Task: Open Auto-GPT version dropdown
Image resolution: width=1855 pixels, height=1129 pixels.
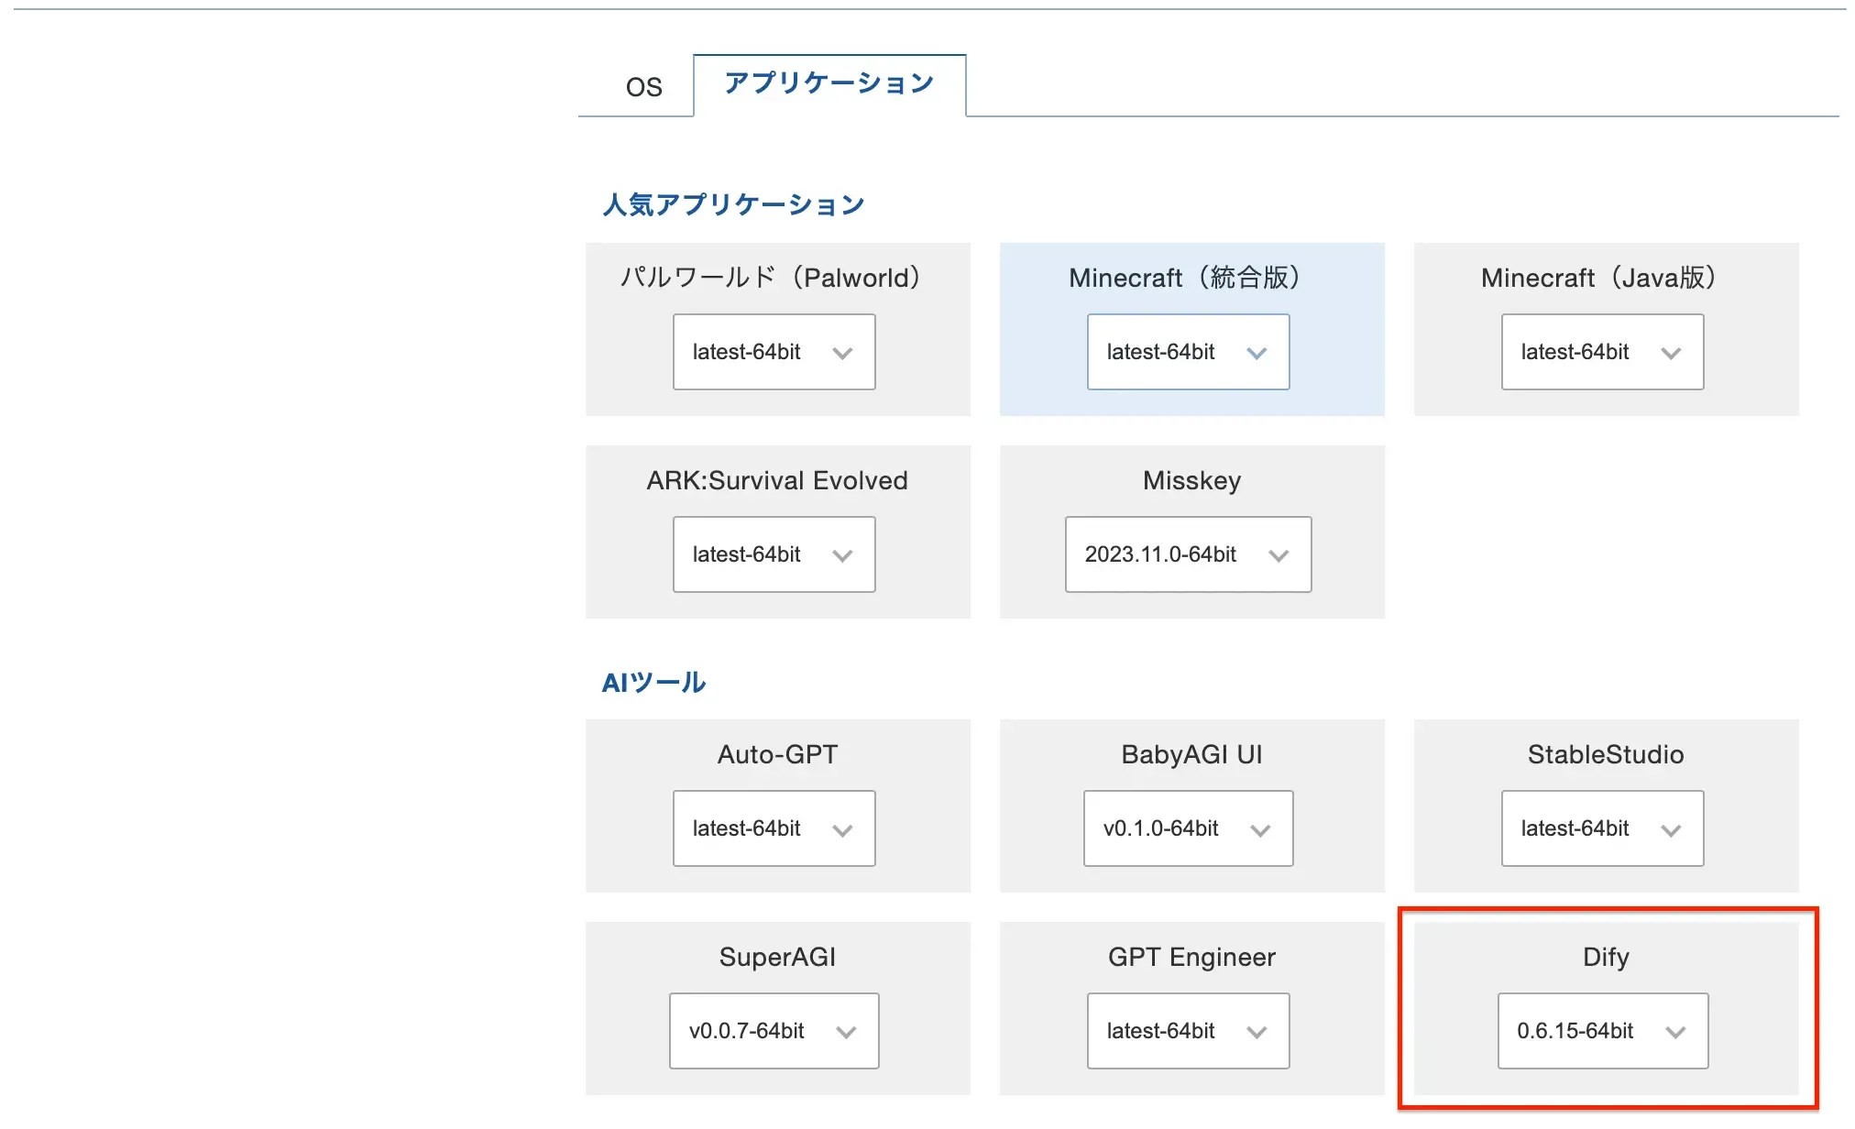Action: tap(774, 828)
